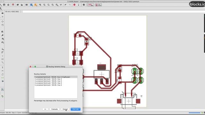Click the command line input field
The width and height of the screenshot is (205, 115).
pos(113,11)
